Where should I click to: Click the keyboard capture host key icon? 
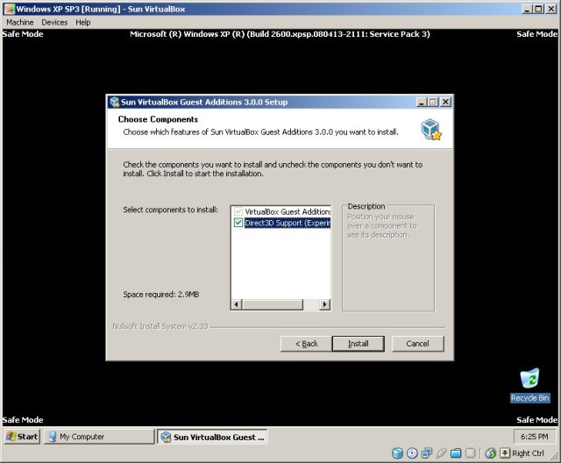coord(505,453)
